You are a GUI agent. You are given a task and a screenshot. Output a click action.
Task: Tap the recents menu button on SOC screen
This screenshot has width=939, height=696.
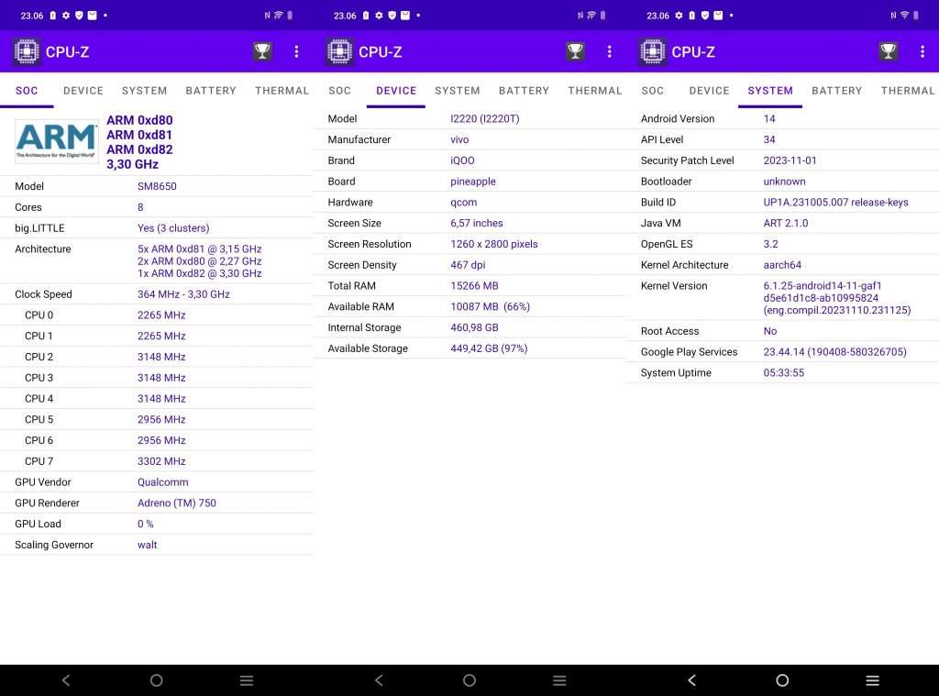pos(247,680)
